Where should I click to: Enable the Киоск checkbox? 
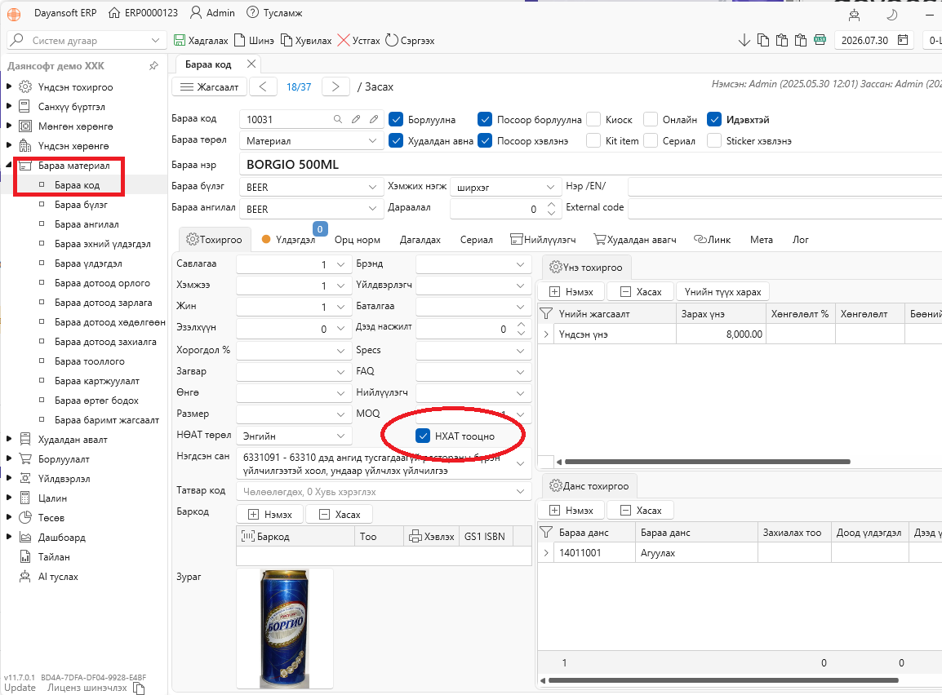click(593, 119)
